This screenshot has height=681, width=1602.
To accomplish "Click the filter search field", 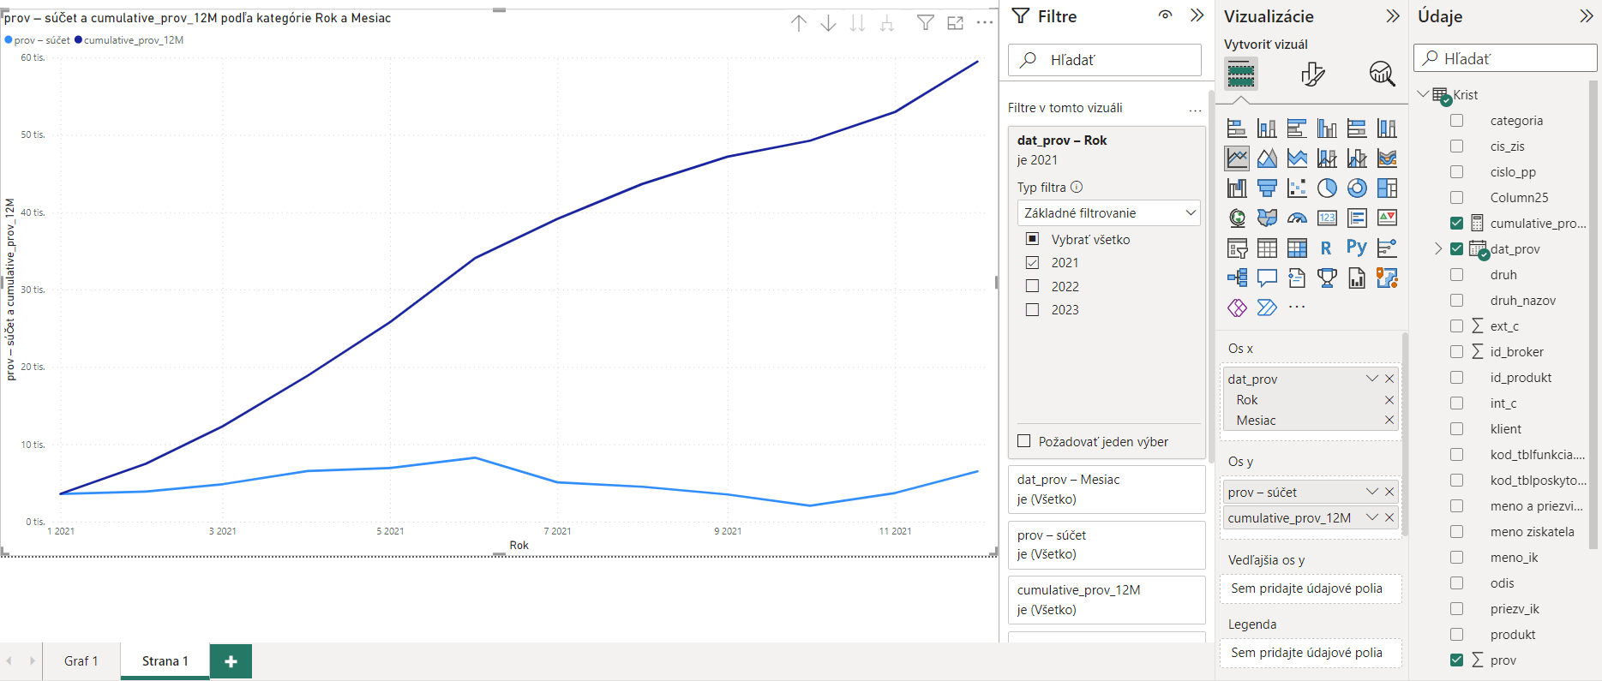I will point(1105,60).
